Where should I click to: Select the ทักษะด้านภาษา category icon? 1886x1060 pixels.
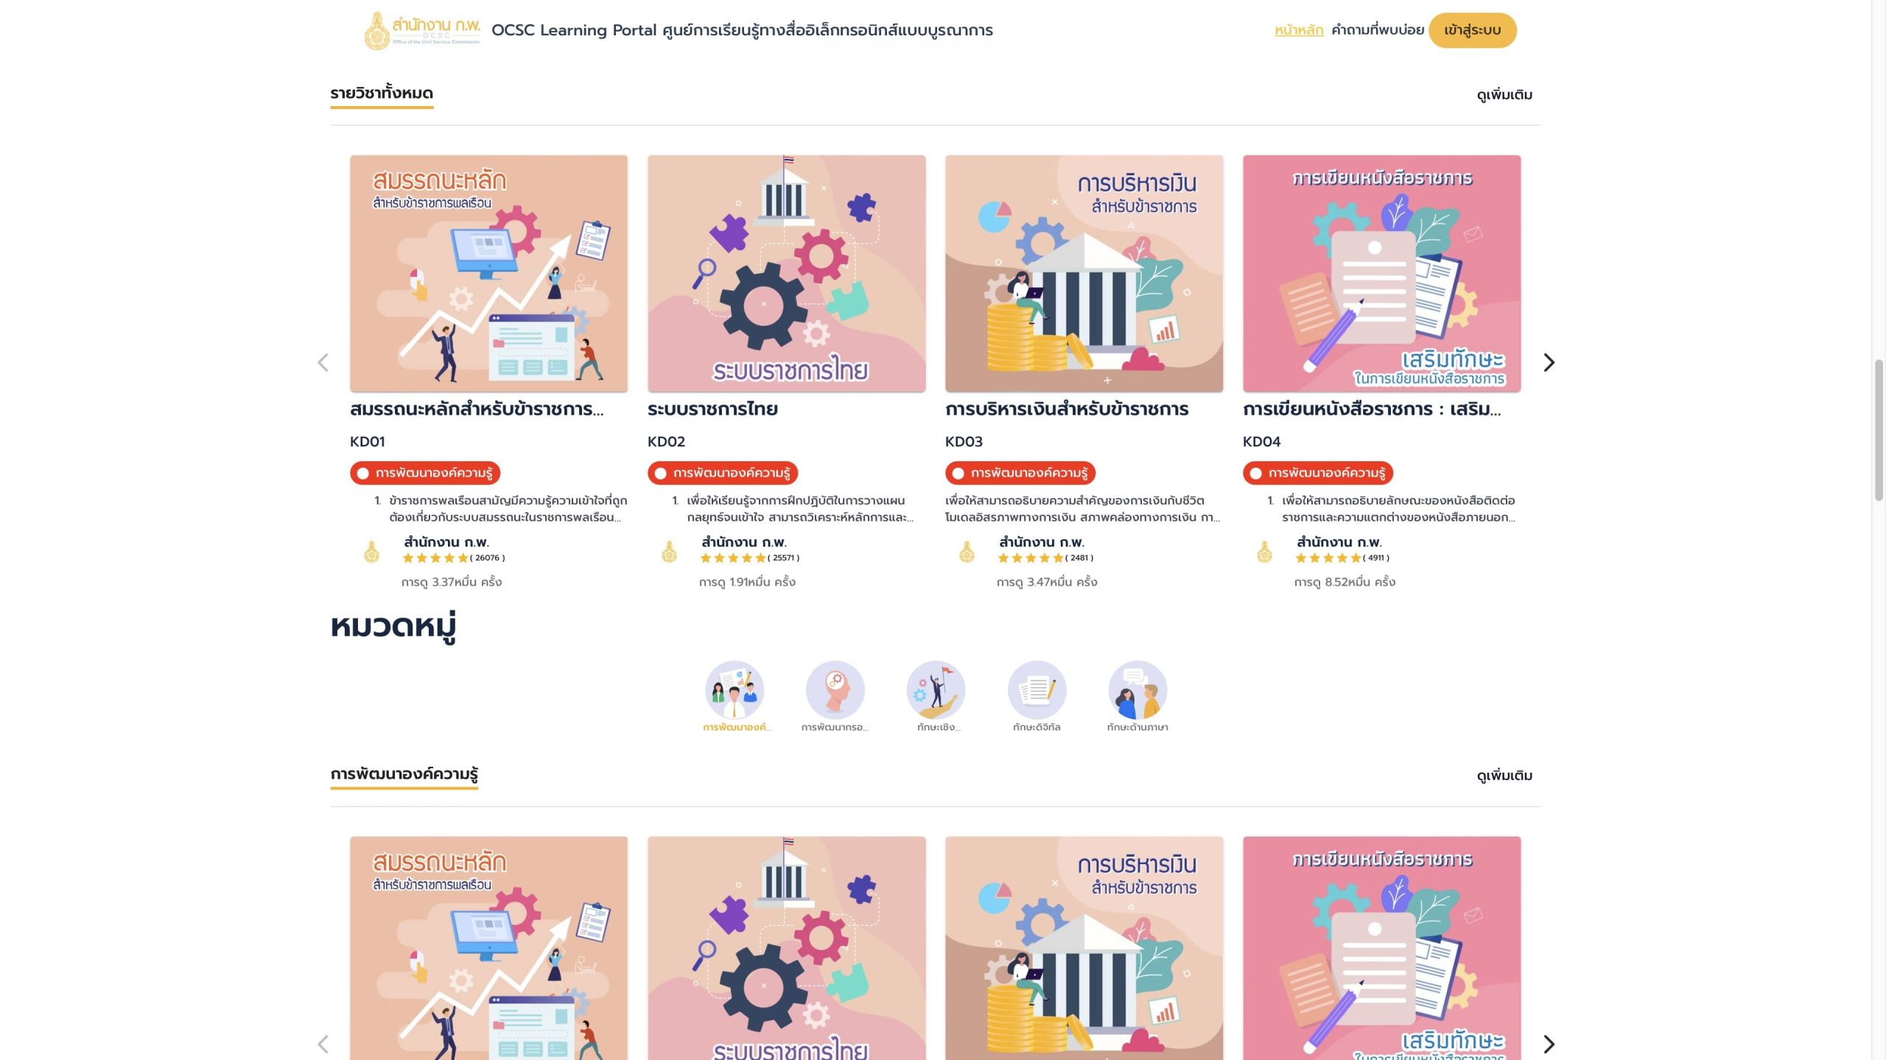[x=1137, y=690]
